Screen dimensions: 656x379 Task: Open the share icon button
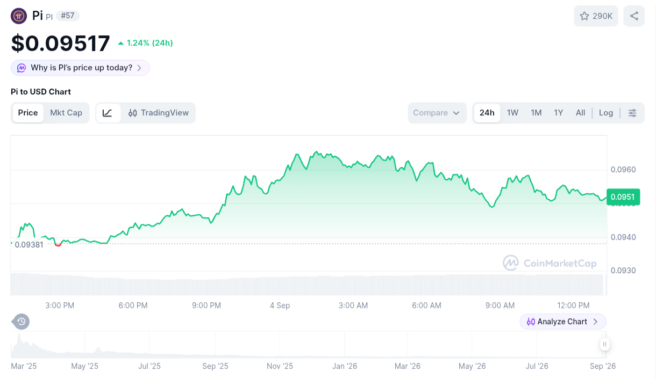pyautogui.click(x=634, y=16)
